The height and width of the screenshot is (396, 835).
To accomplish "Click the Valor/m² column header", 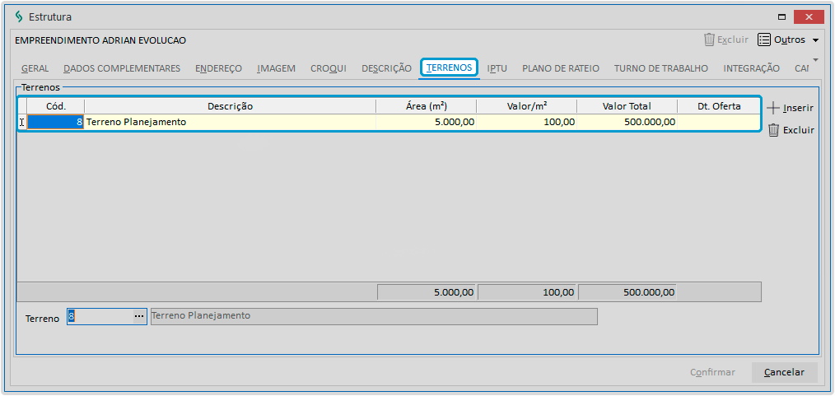I will click(x=527, y=106).
